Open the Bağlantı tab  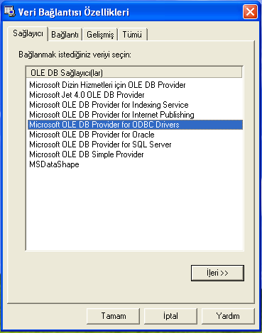point(65,35)
